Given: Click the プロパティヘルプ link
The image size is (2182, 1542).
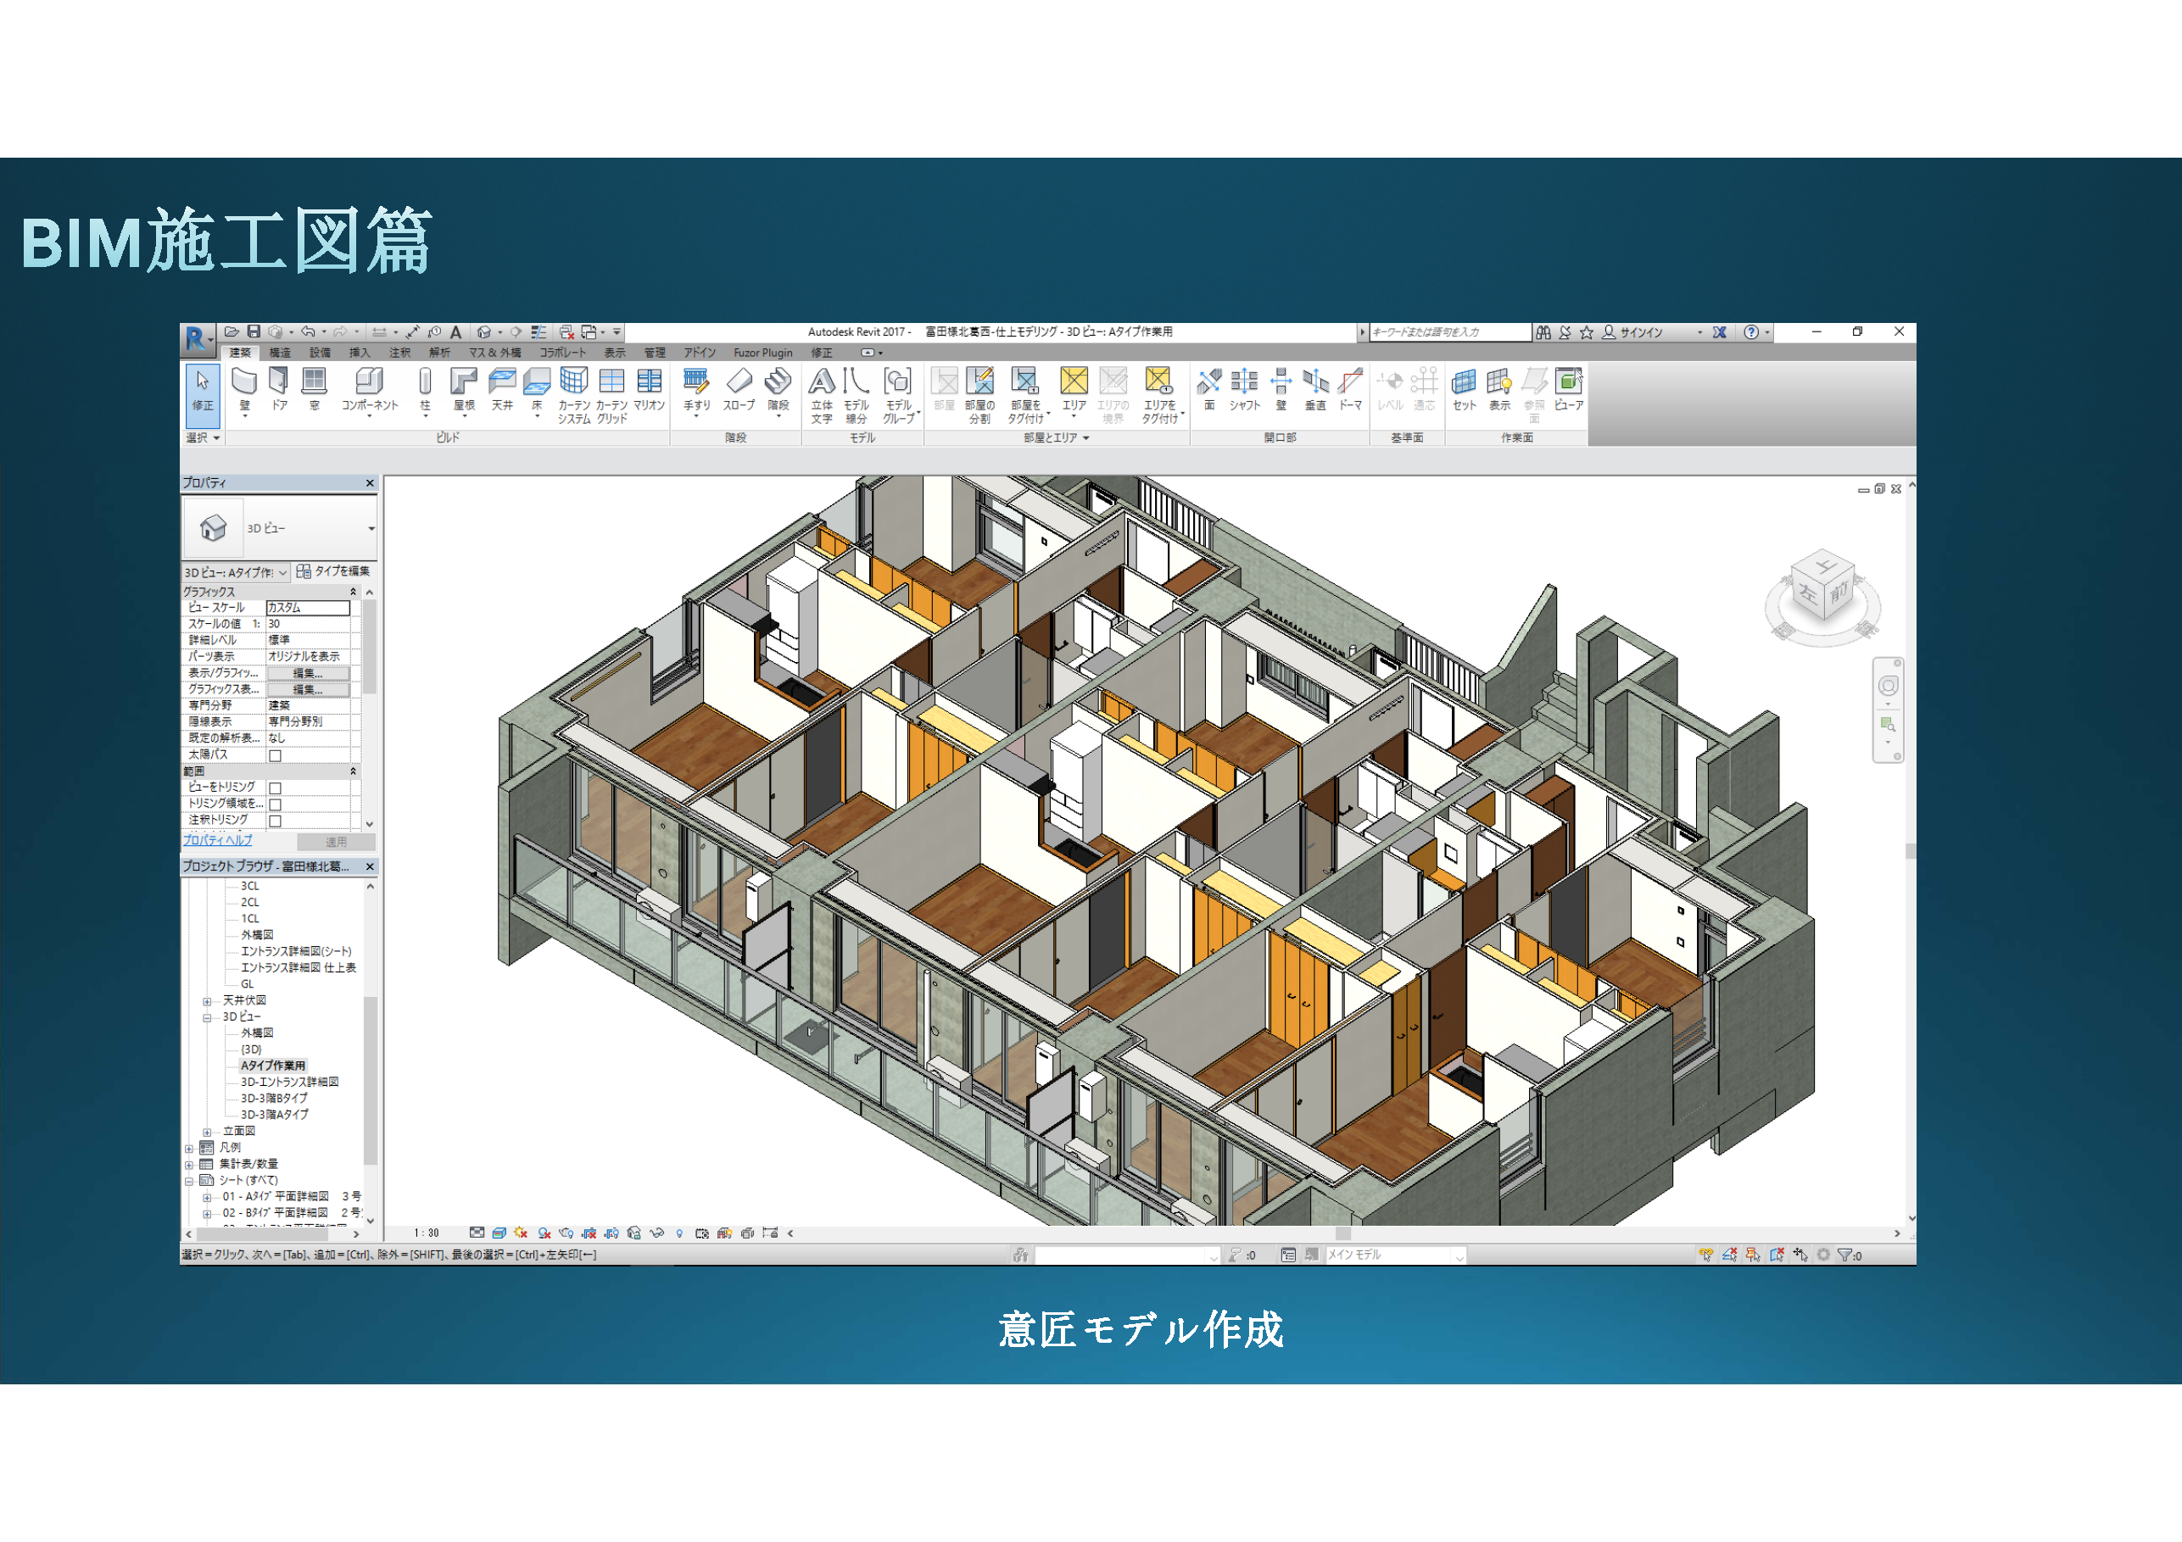Looking at the screenshot, I should (218, 841).
